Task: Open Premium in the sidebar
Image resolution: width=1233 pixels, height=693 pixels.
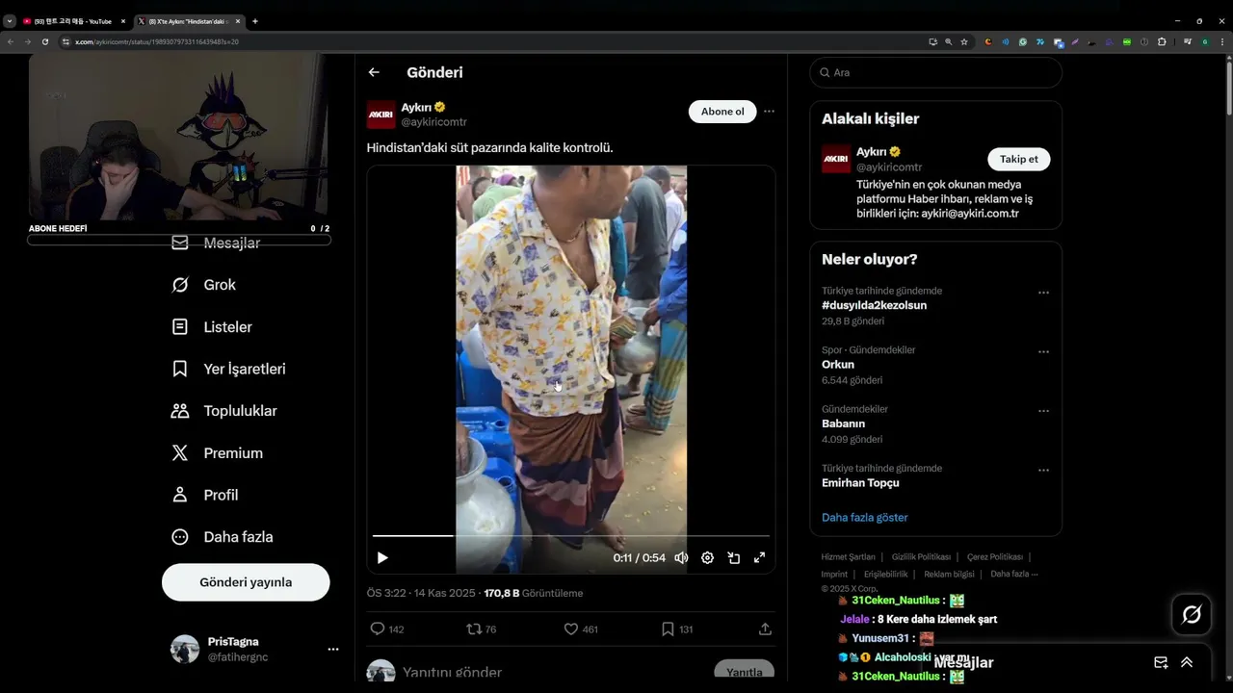Action: (x=233, y=453)
